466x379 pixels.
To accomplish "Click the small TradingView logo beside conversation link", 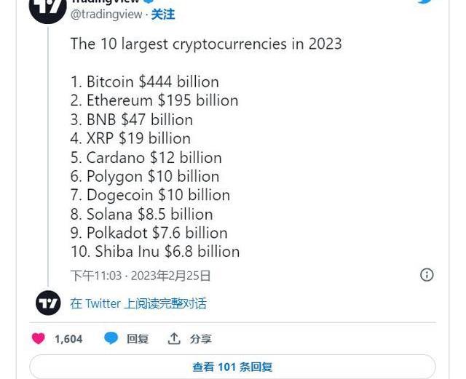I will pos(48,303).
